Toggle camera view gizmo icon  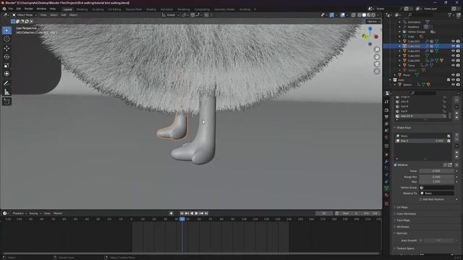click(x=377, y=64)
